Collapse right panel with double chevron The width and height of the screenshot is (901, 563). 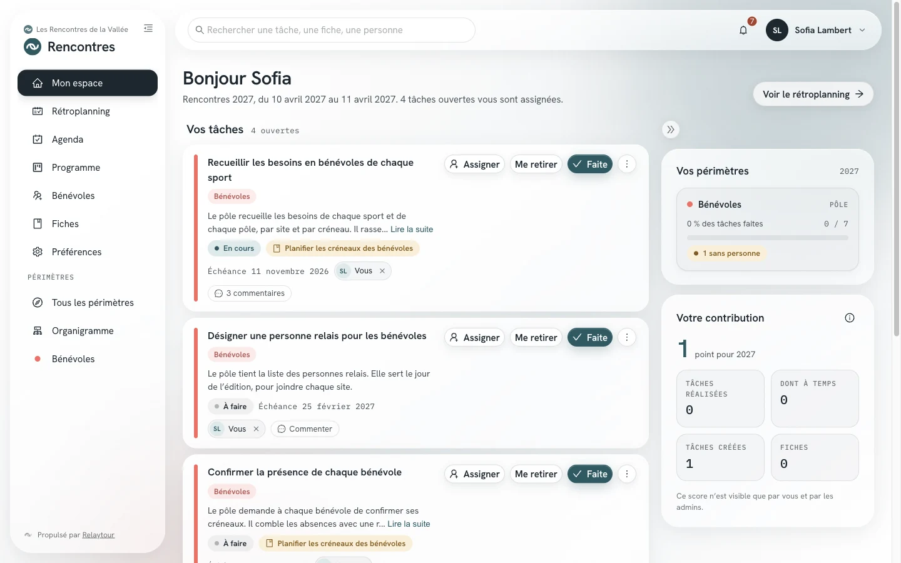click(671, 129)
